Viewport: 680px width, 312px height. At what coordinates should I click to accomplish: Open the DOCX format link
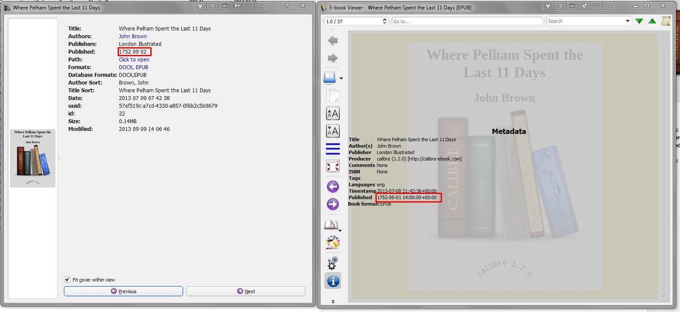pyautogui.click(x=125, y=67)
